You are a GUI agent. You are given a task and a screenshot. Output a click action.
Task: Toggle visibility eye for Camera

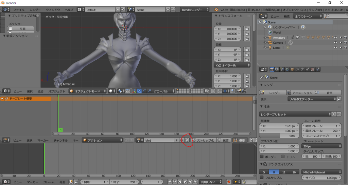click(x=335, y=42)
